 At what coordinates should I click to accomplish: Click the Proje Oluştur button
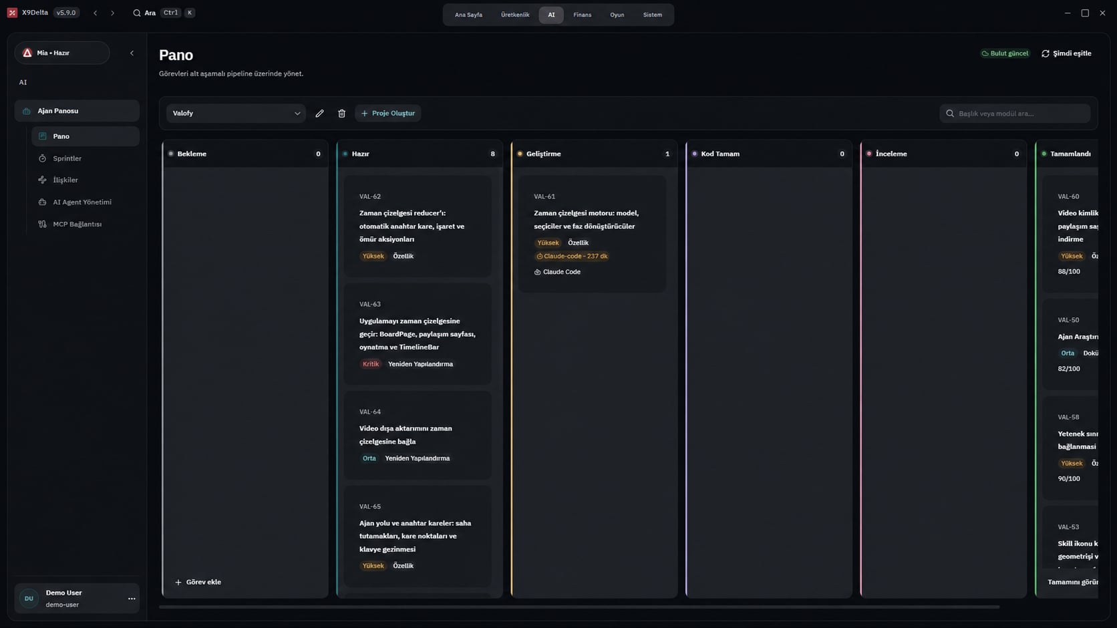(x=388, y=114)
